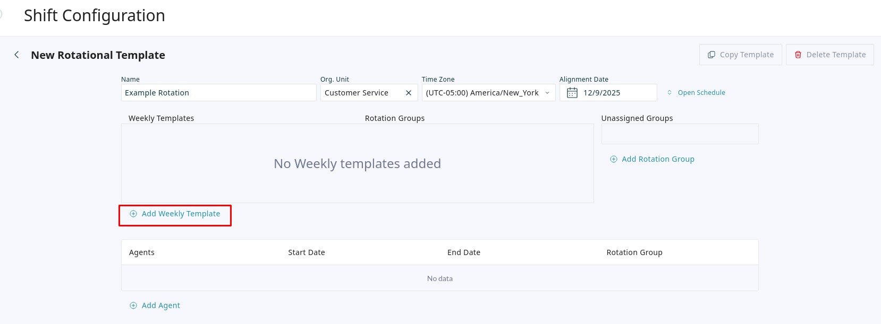Click the Copy Template button

point(740,55)
